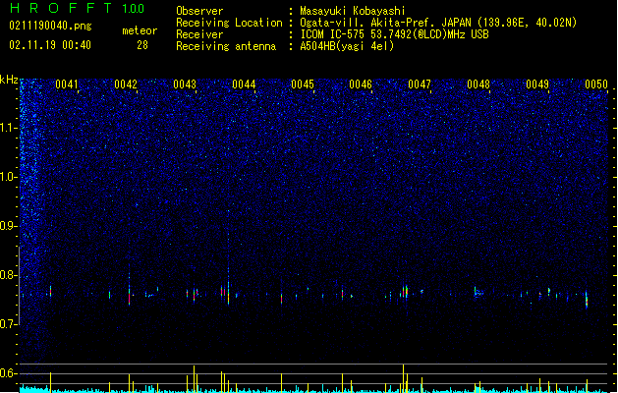
Task: Click the kHz axis unit label
Action: point(9,80)
